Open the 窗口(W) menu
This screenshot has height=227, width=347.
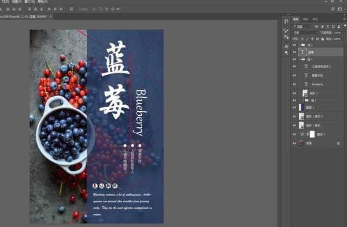29,2
